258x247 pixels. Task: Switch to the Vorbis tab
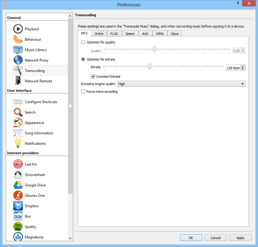tap(99, 34)
